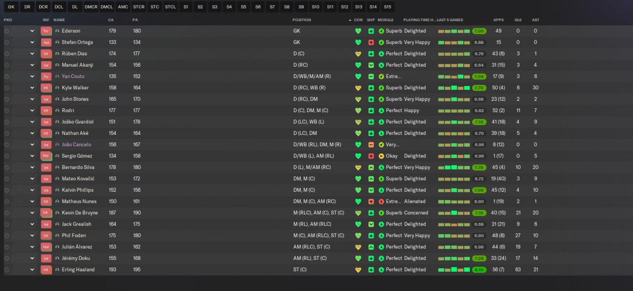Toggle picked checkmark for Phil Foden
This screenshot has width=633, height=291.
7,235
